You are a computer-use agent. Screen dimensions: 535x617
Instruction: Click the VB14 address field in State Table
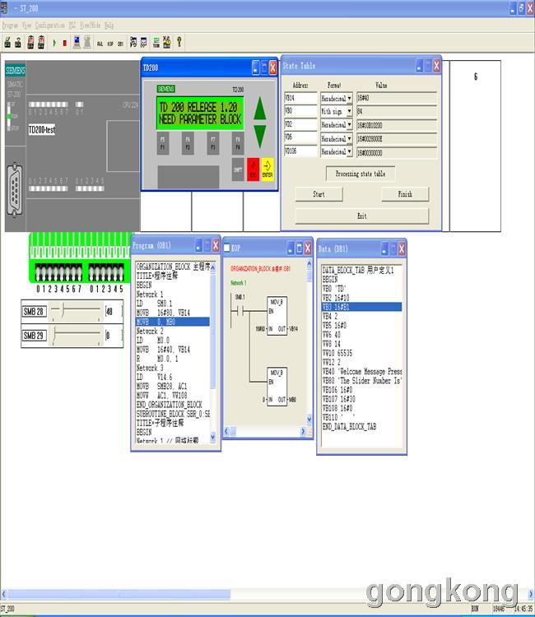(300, 98)
